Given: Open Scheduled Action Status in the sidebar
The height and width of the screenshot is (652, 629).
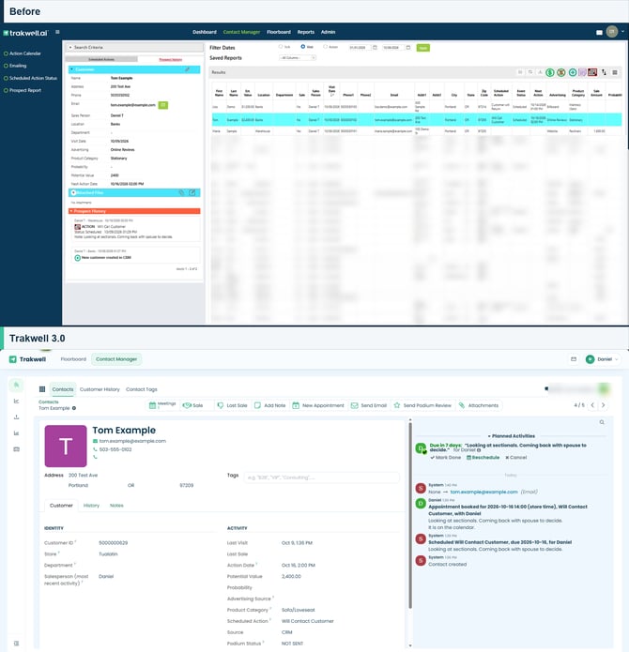Looking at the screenshot, I should [30, 78].
